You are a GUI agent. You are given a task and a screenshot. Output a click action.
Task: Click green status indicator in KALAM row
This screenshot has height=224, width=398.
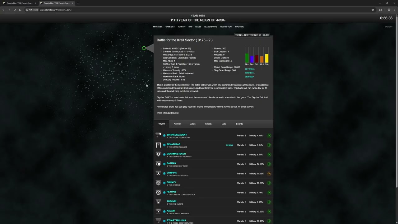[x=269, y=212]
